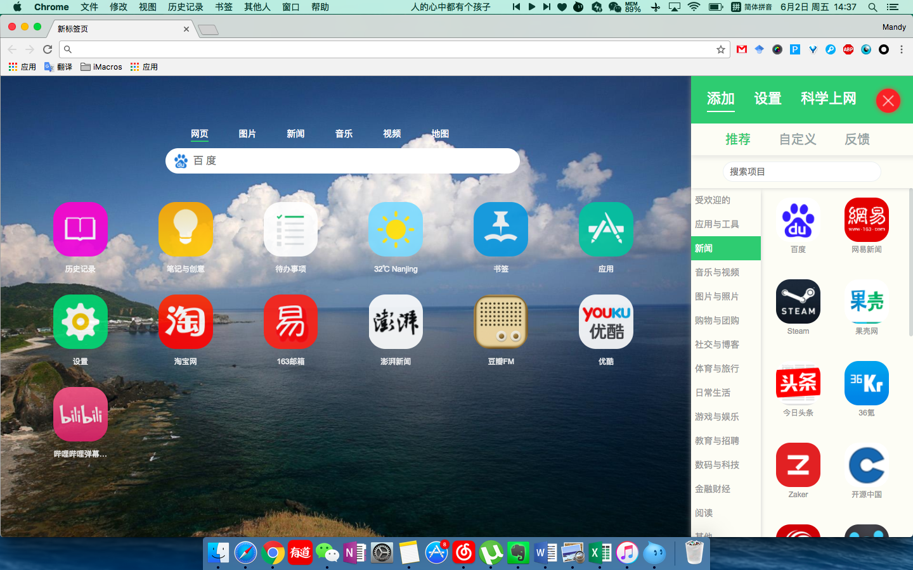
Task: Select 购物与团购 category
Action: 726,320
